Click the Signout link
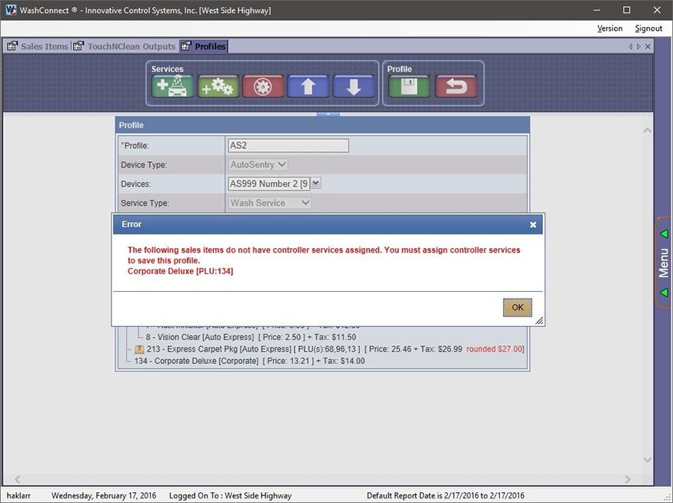 pos(648,28)
